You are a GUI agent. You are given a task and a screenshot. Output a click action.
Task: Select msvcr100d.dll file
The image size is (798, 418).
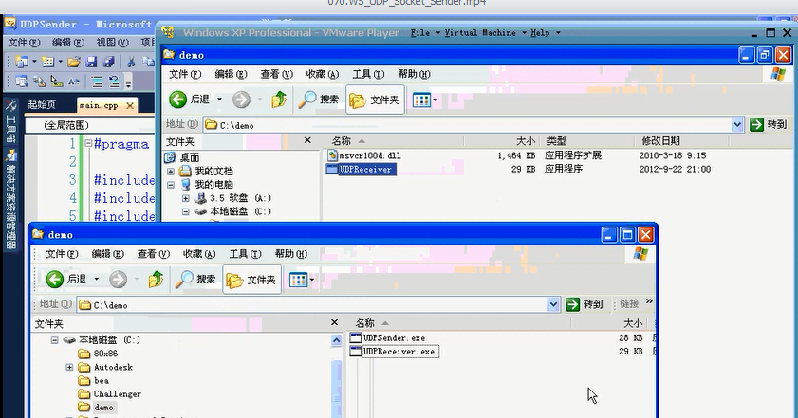(365, 155)
